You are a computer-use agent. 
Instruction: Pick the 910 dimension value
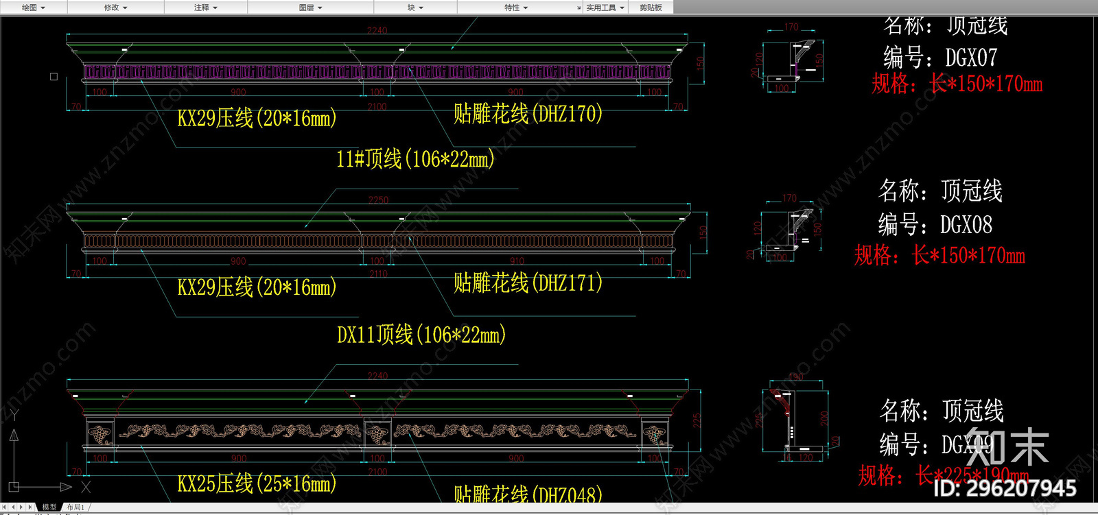517,261
